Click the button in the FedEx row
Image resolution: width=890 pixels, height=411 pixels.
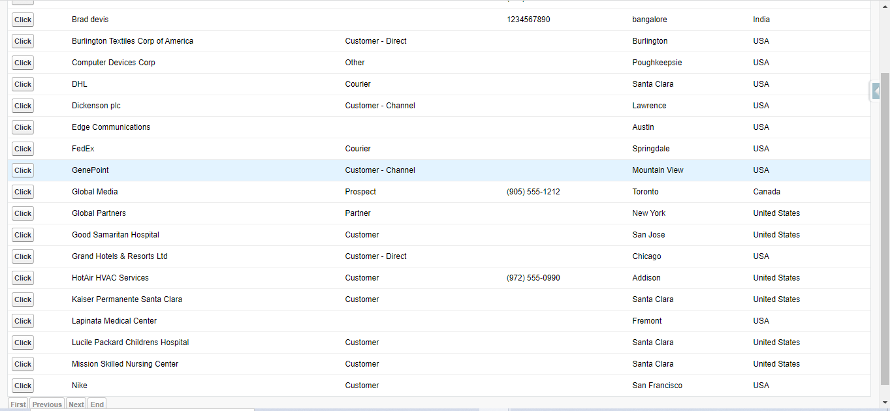(23, 149)
